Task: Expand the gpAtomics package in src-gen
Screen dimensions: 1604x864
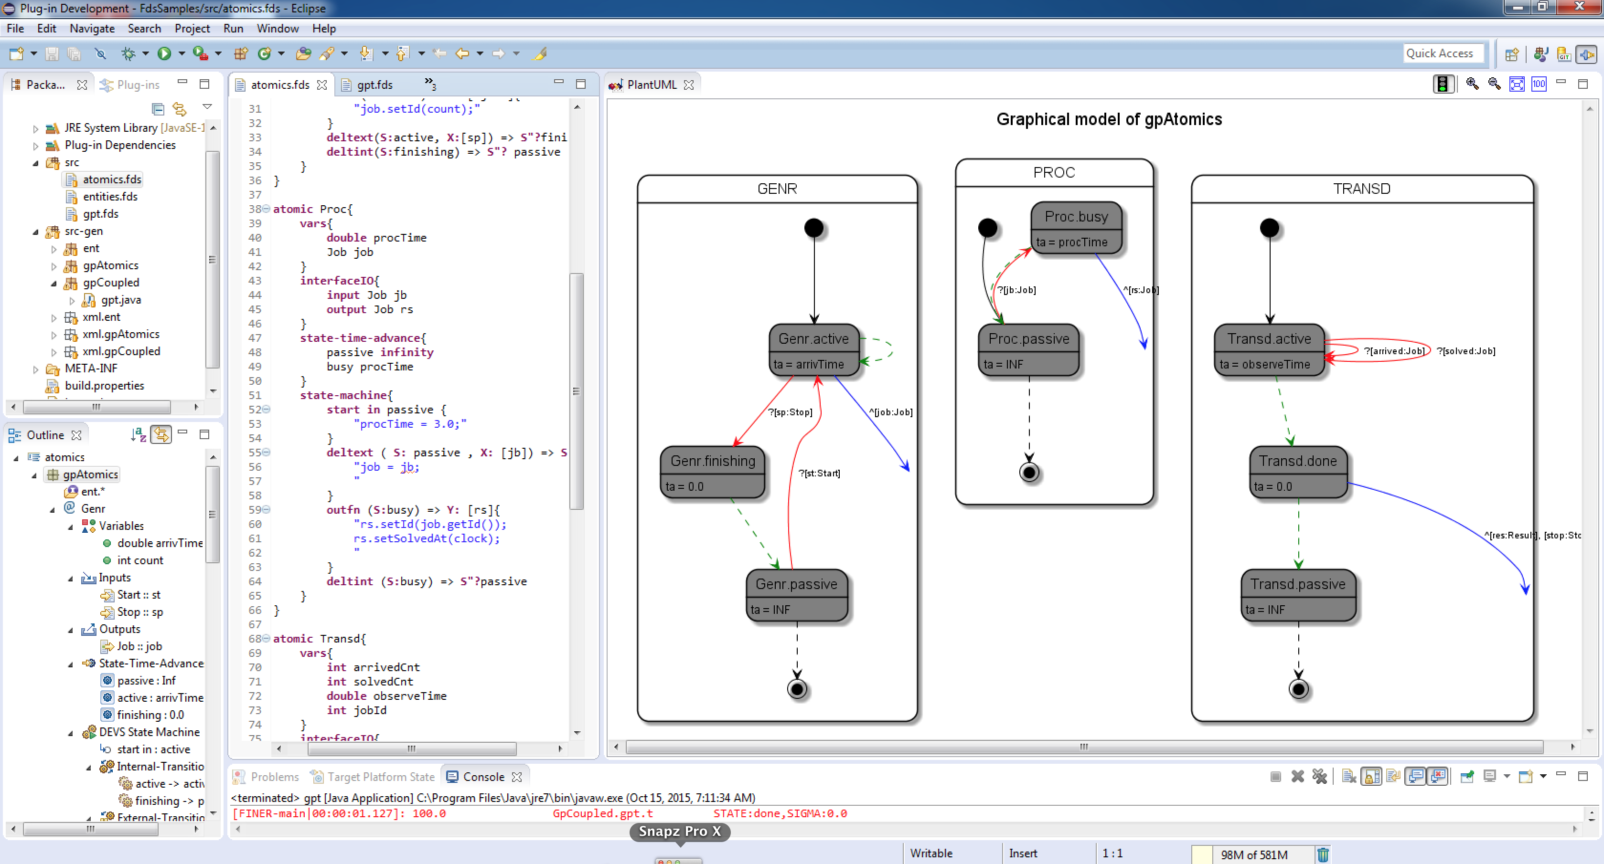Action: pyautogui.click(x=53, y=266)
